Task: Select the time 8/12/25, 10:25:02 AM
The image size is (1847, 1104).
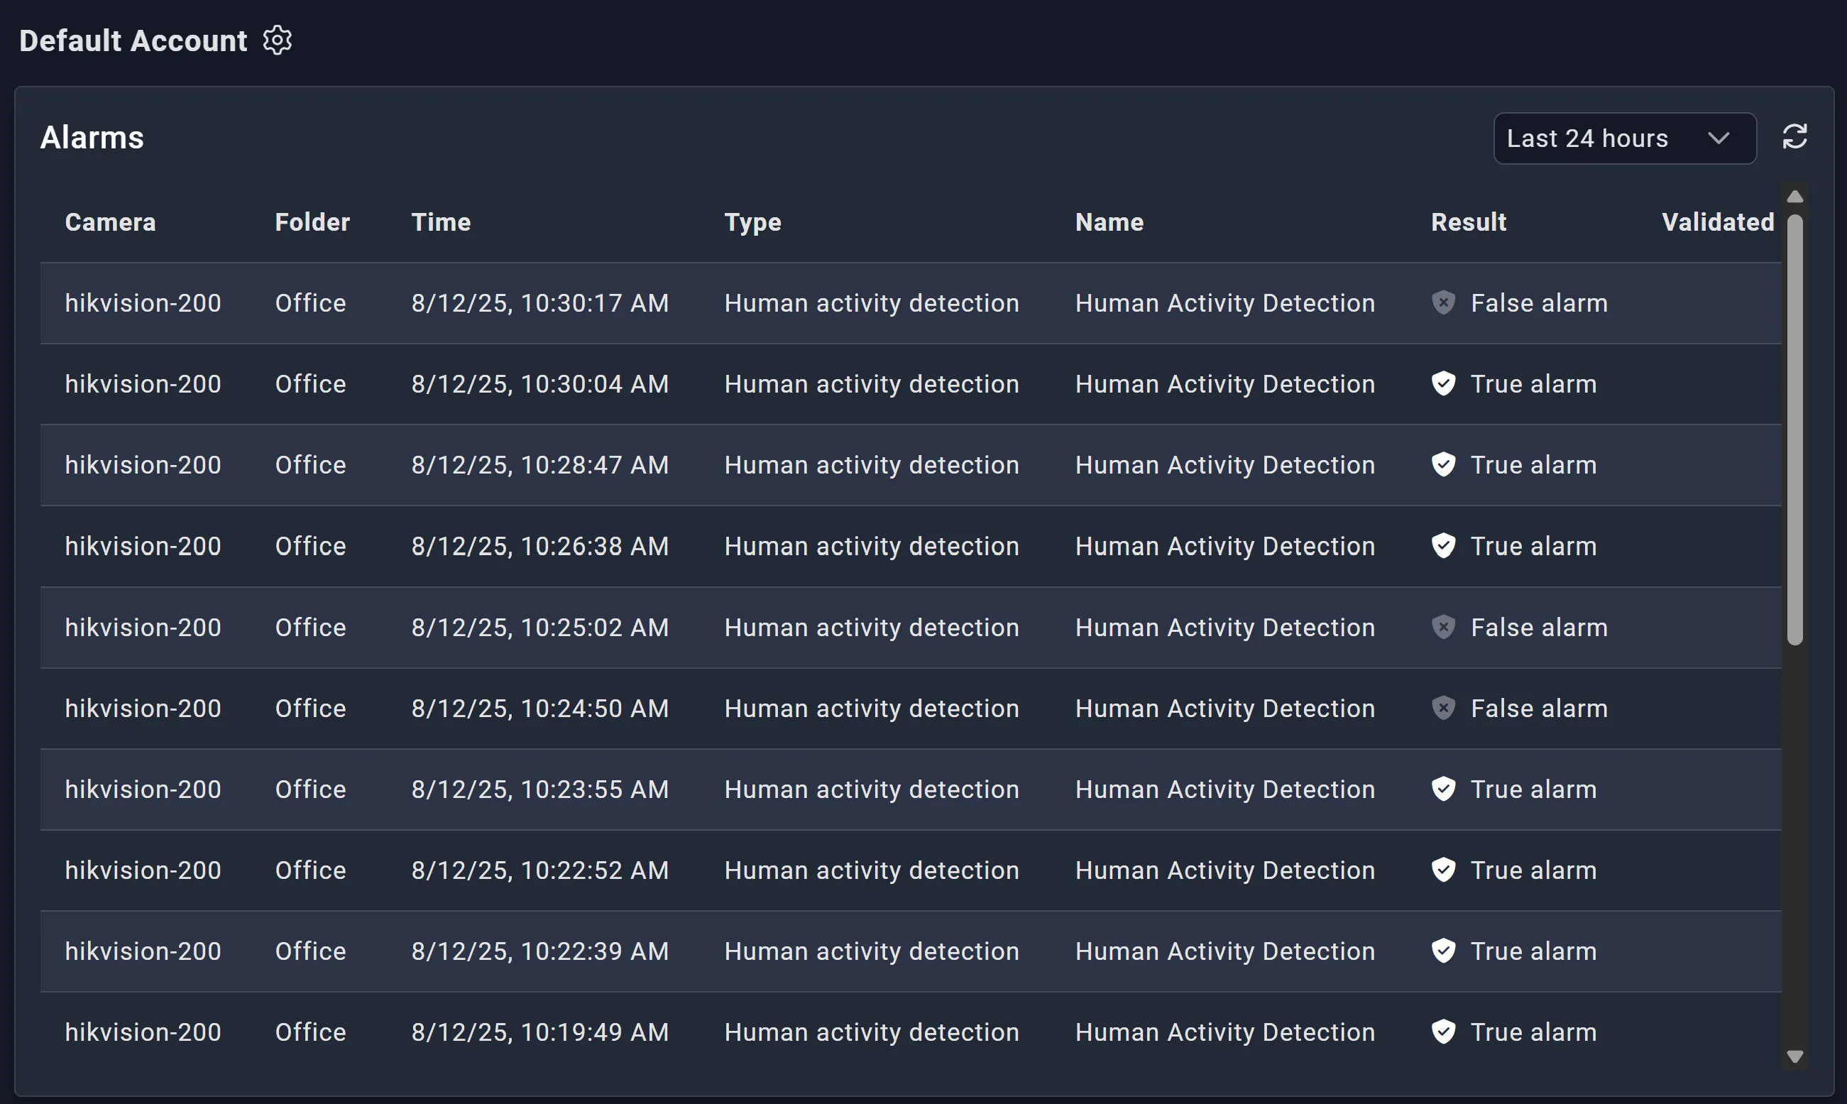Action: click(x=539, y=627)
